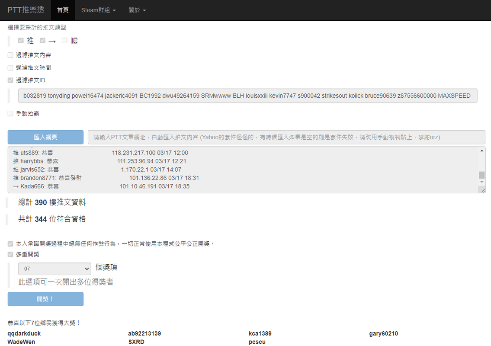Toggle the → arrow-type checkbox
The height and width of the screenshot is (346, 491).
(x=42, y=40)
